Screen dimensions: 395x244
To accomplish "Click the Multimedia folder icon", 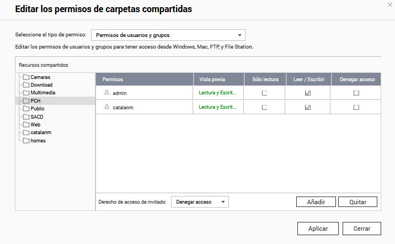I will click(x=26, y=93).
